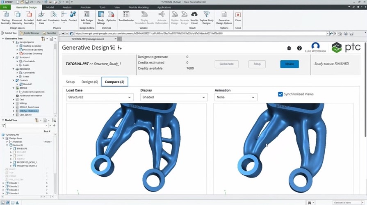This screenshot has height=205, width=367.
Task: Close Generative Design with the red X icon
Action: click(238, 15)
